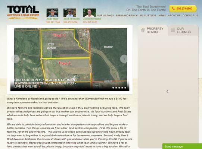Screen dimensions: 202x149
Task: Open Jason Bormann's photo thumbnail
Action: pos(89,13)
